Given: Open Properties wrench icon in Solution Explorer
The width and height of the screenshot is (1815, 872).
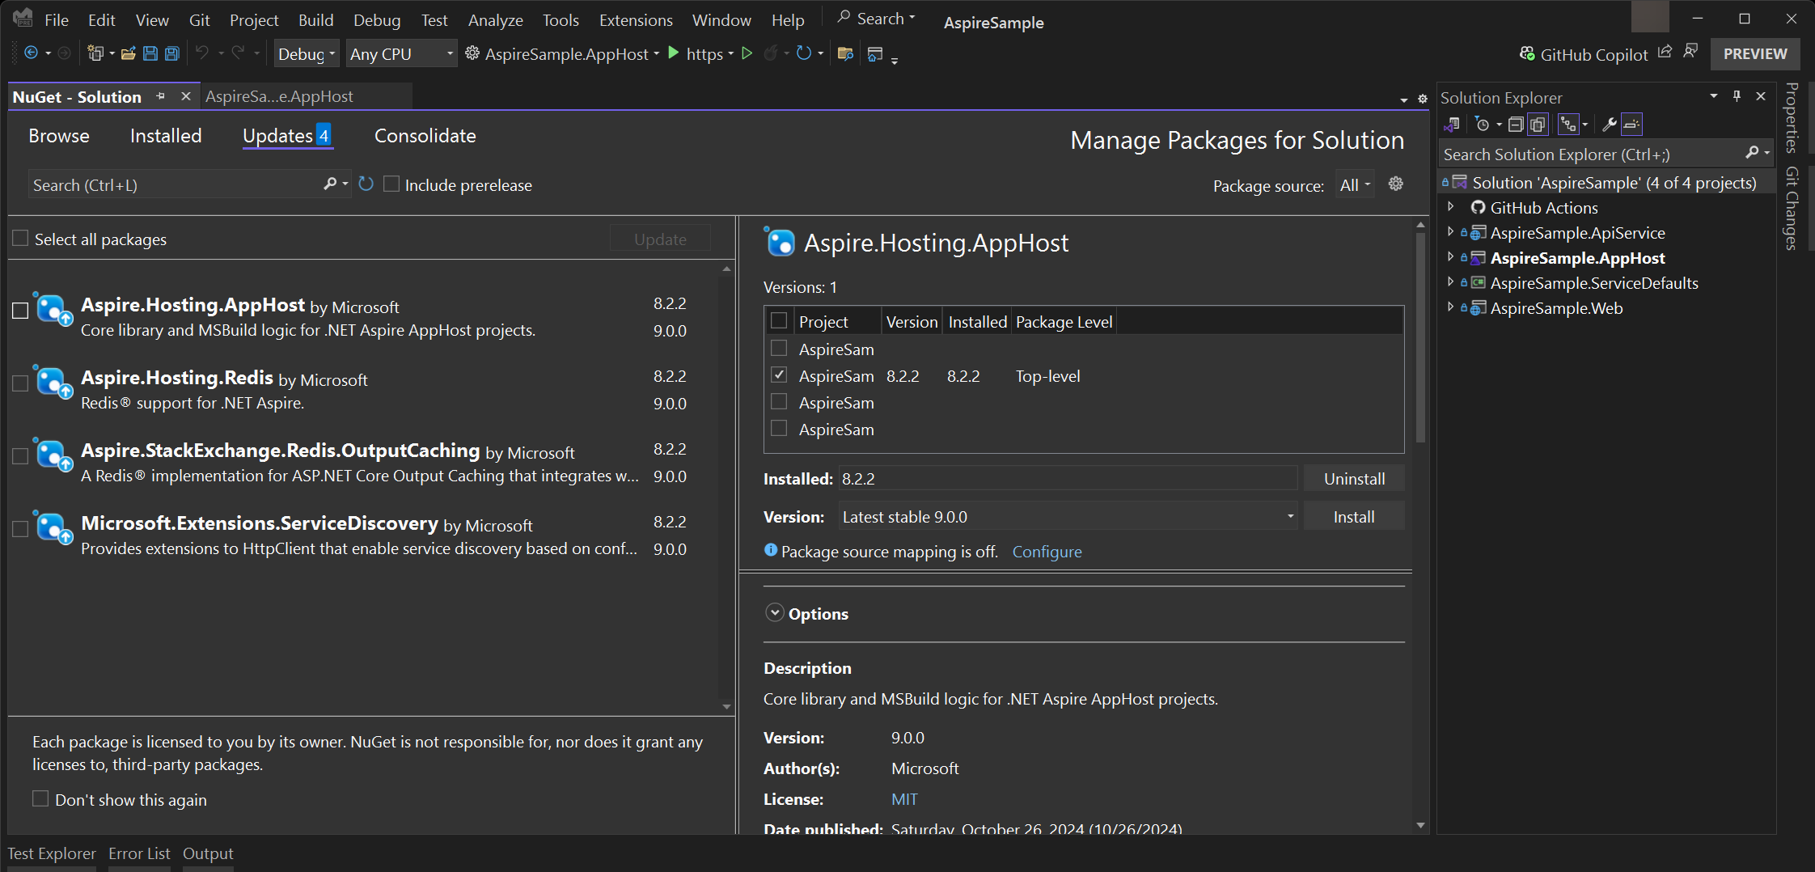Looking at the screenshot, I should coord(1609,125).
